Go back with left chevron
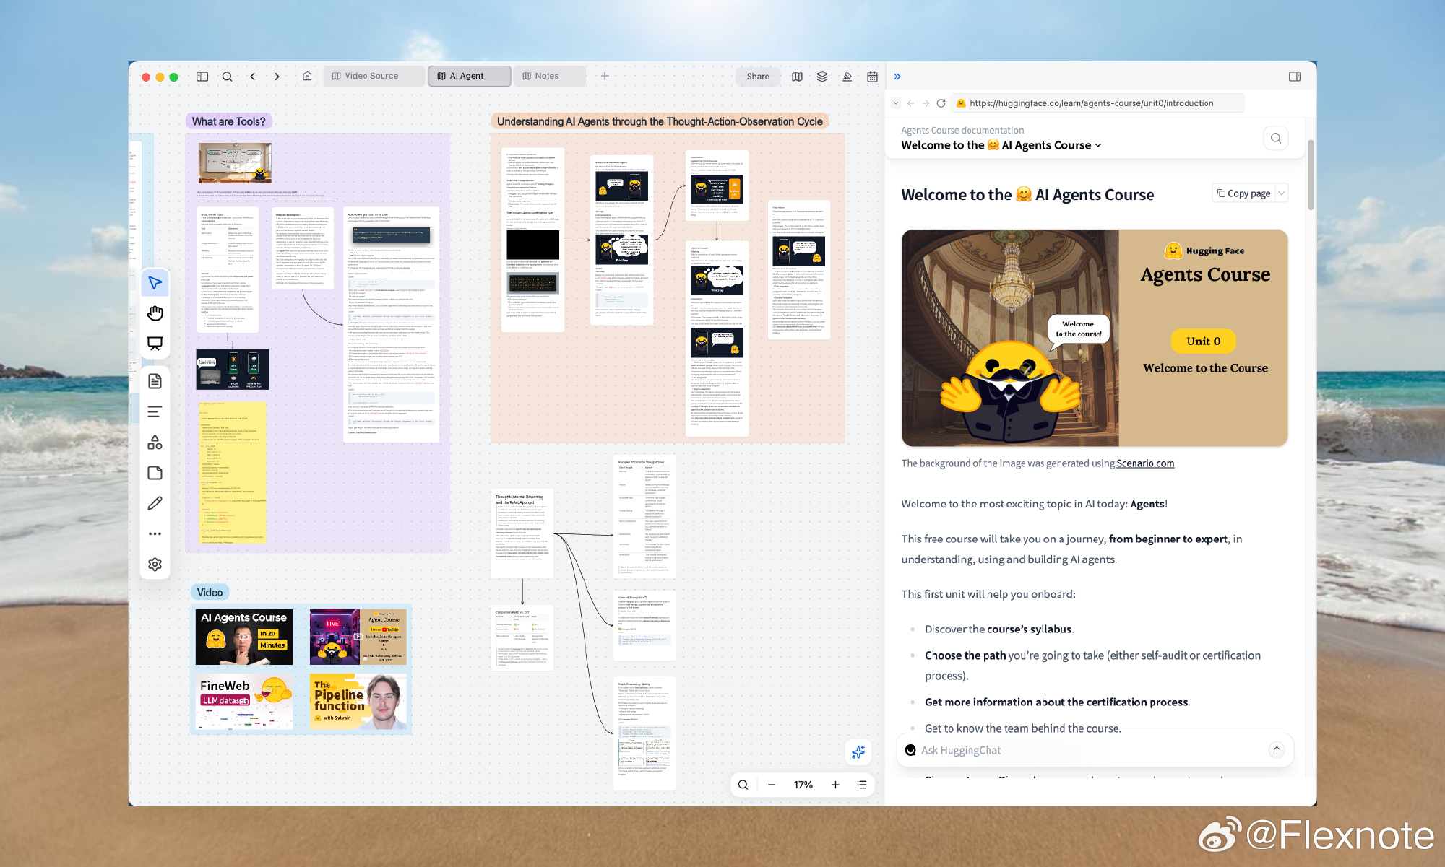Viewport: 1445px width, 867px height. tap(252, 77)
